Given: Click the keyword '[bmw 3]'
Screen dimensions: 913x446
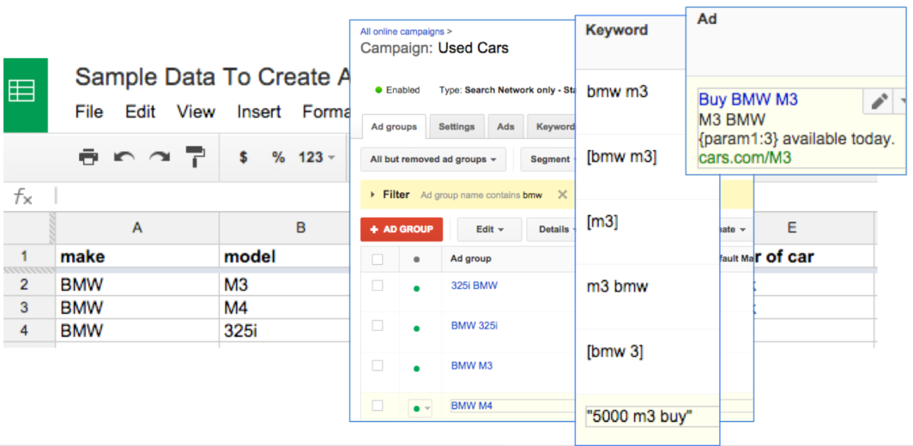Looking at the screenshot, I should (x=615, y=352).
